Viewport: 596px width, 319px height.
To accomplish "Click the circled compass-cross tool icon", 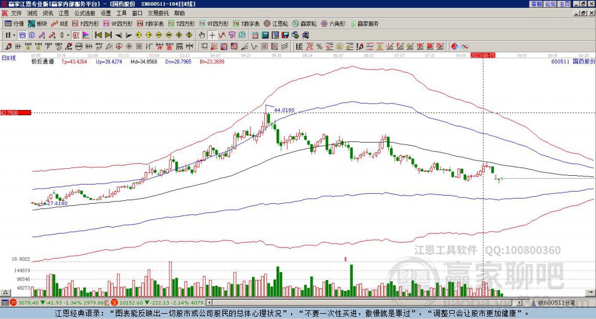I will pyautogui.click(x=119, y=47).
